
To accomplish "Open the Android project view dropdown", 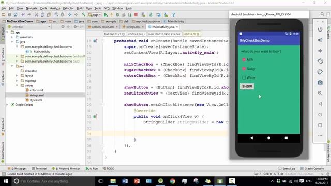I will pos(29,27).
